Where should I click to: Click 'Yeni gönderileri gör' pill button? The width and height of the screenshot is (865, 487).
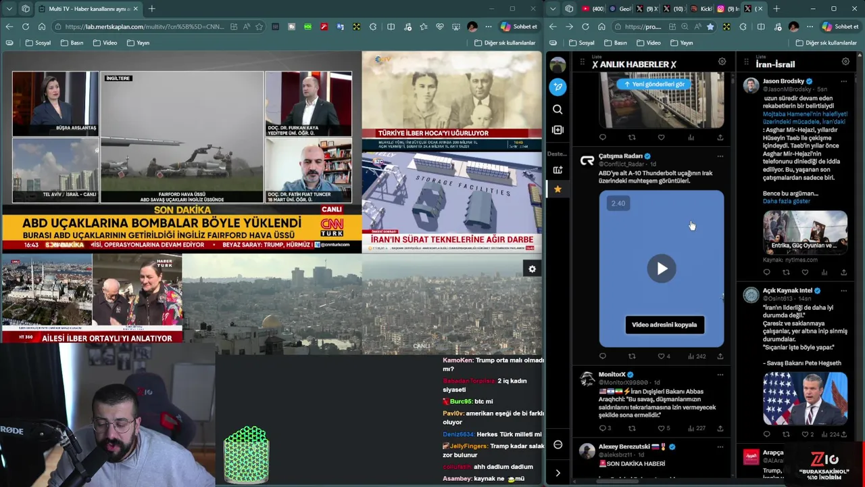click(654, 84)
